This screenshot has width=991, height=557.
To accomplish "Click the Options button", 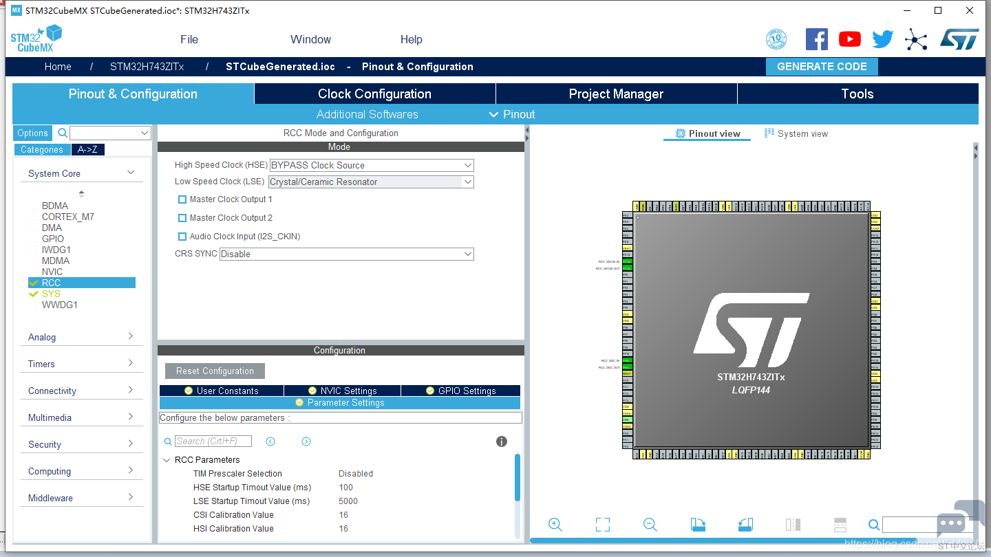I will (33, 133).
